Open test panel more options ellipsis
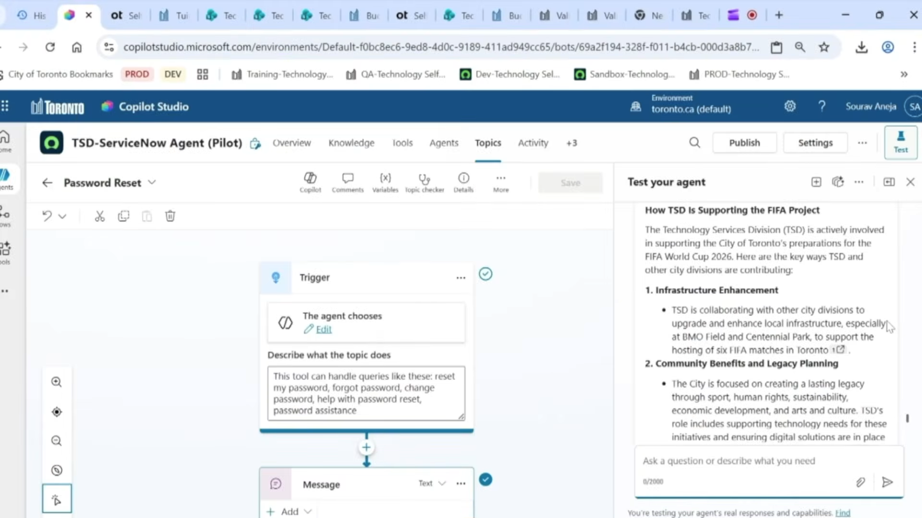This screenshot has height=518, width=922. pos(859,182)
